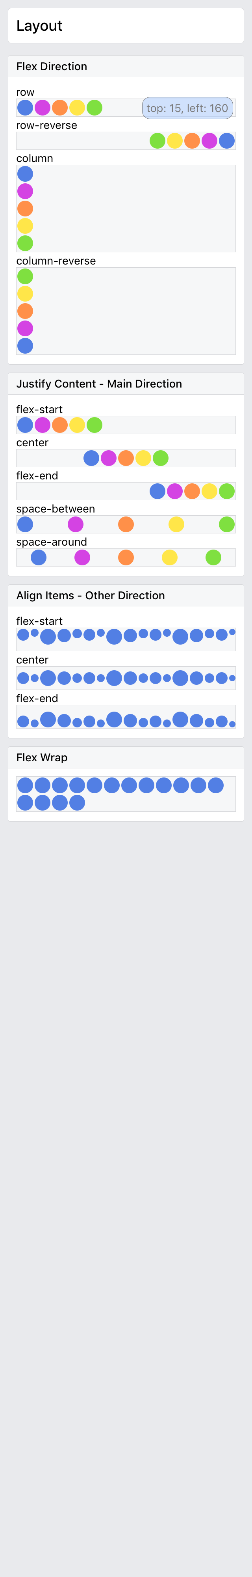The width and height of the screenshot is (252, 1577).
Task: Click the green circle in space-around row
Action: [213, 557]
